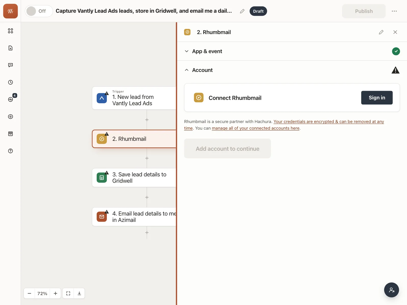This screenshot has width=407, height=305.
Task: Click Add account to continue button
Action: pos(227,148)
